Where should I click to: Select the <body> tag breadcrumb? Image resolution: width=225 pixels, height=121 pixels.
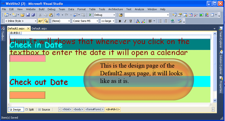tap(78, 109)
